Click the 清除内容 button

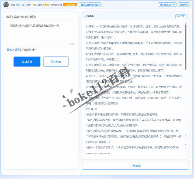click(x=56, y=62)
